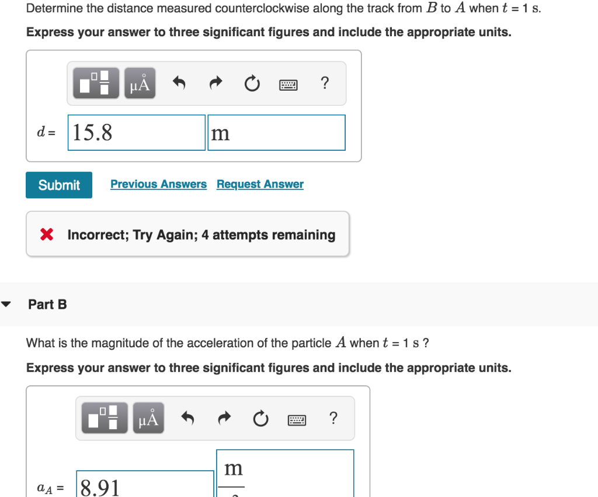The image size is (598, 497).
Task: Open the on-screen keyboard icon in Part A
Action: pos(288,84)
